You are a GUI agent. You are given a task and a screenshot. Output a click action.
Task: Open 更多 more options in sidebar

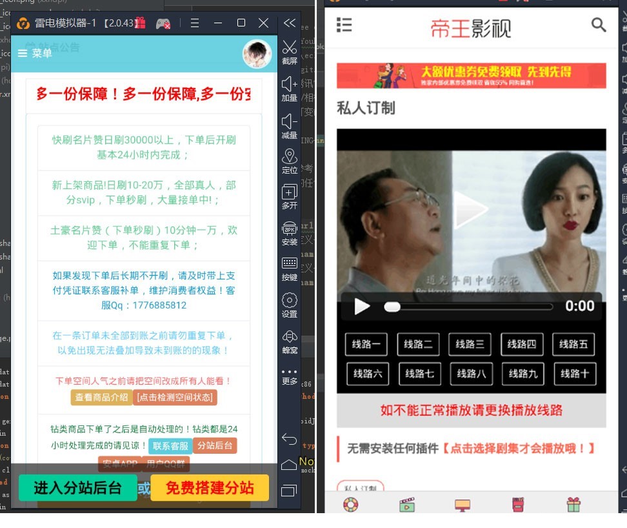tap(290, 377)
